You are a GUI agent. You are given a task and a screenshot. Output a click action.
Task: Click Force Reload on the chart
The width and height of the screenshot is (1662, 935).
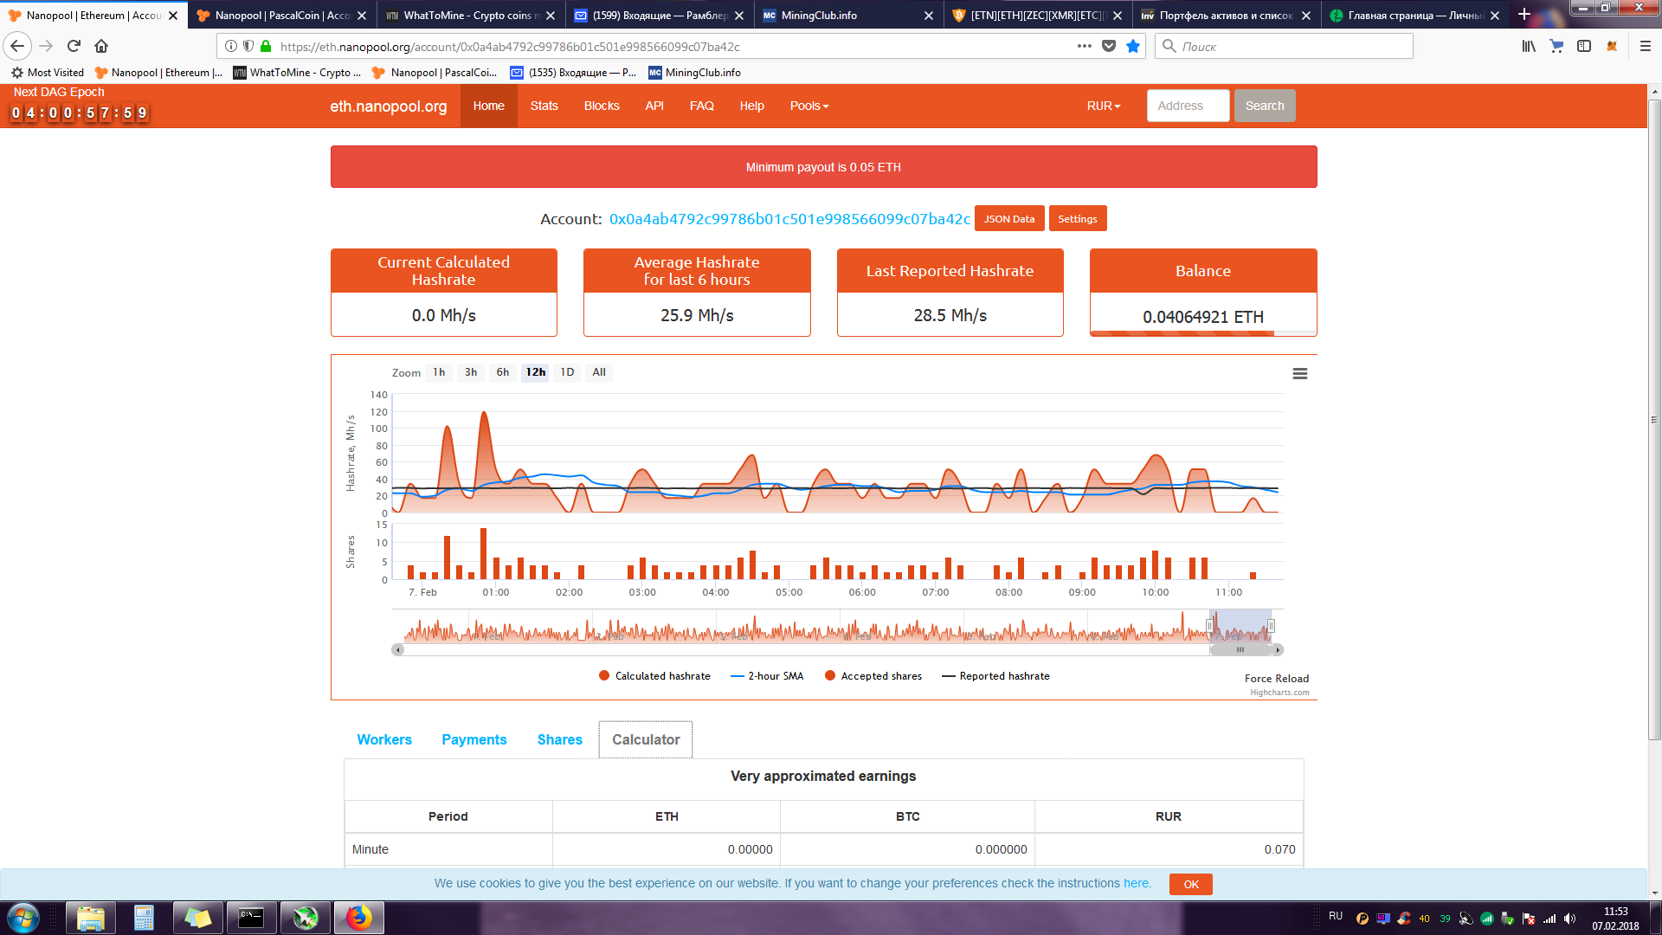[x=1277, y=679]
